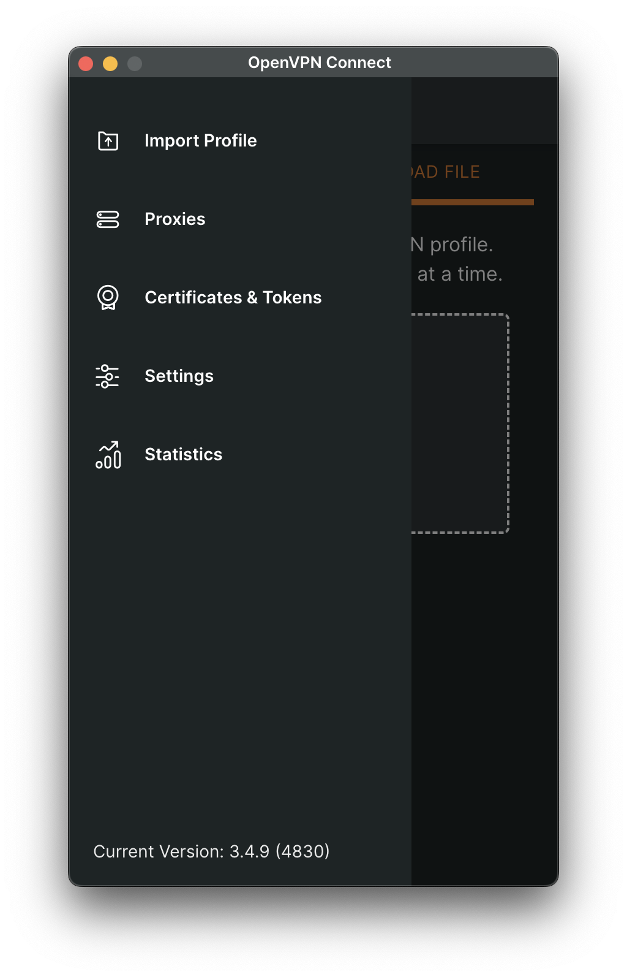The height and width of the screenshot is (977, 627).
Task: View Statistics via the menu label
Action: click(x=183, y=455)
